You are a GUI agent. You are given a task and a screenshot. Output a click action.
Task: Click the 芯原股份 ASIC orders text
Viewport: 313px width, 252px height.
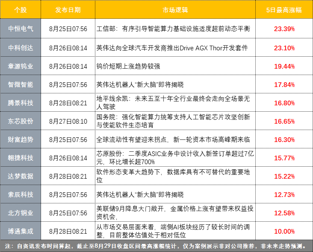click(175, 158)
